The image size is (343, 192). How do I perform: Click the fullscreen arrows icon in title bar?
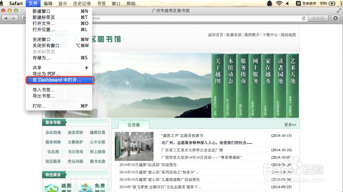[x=339, y=11]
